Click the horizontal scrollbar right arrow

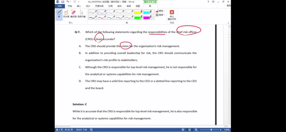[226, 126]
